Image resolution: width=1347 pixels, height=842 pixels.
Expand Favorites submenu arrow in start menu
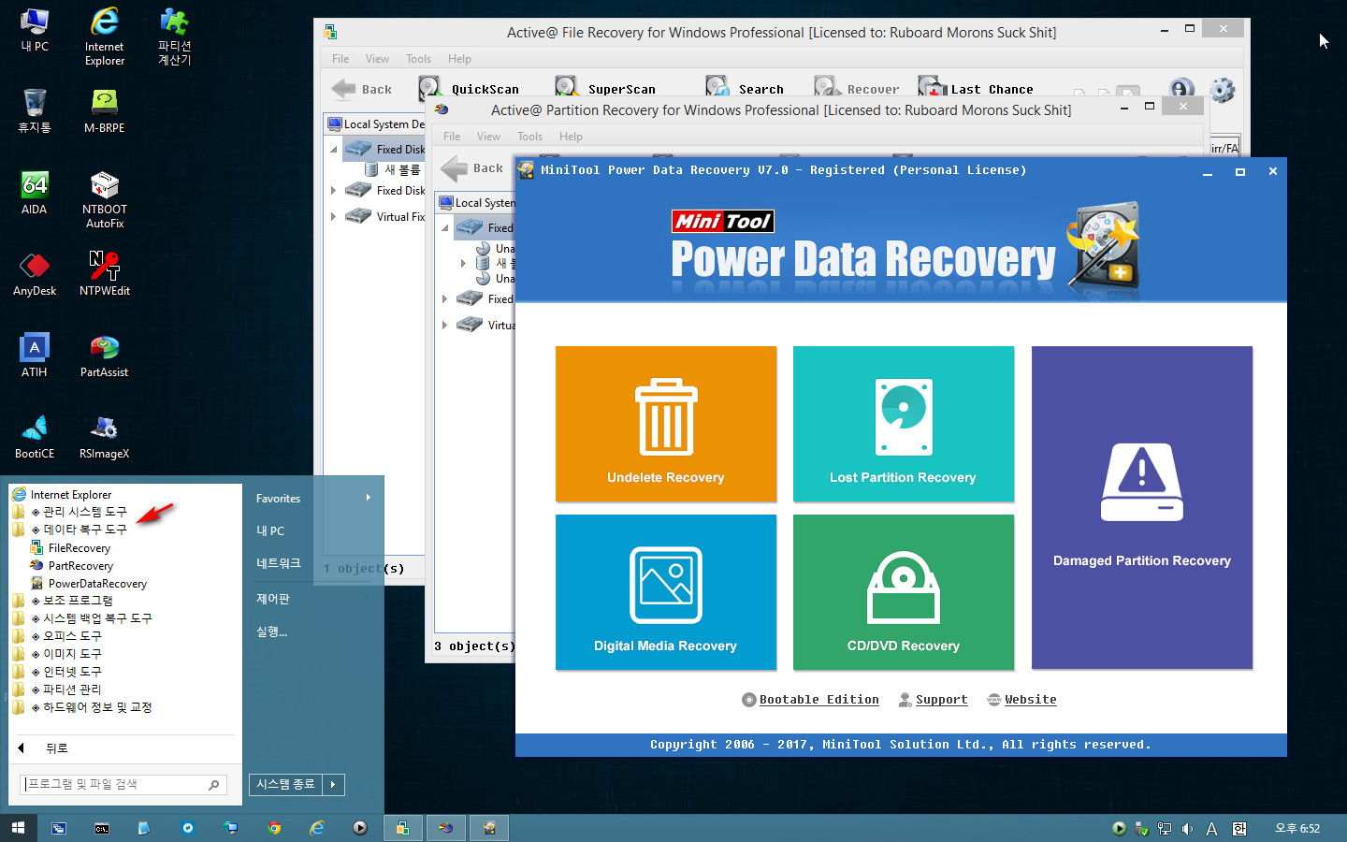368,498
